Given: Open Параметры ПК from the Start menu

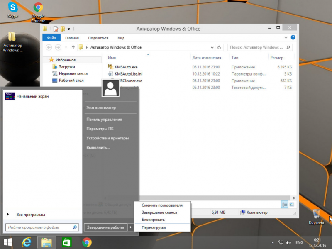Looking at the screenshot, I should click(100, 129).
